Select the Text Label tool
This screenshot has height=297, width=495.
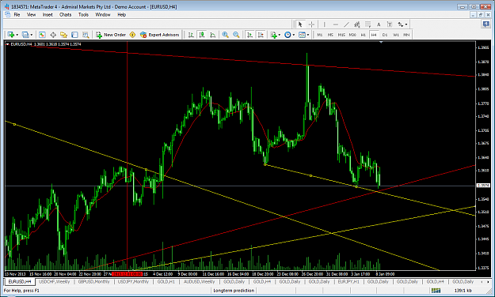pyautogui.click(x=390, y=24)
